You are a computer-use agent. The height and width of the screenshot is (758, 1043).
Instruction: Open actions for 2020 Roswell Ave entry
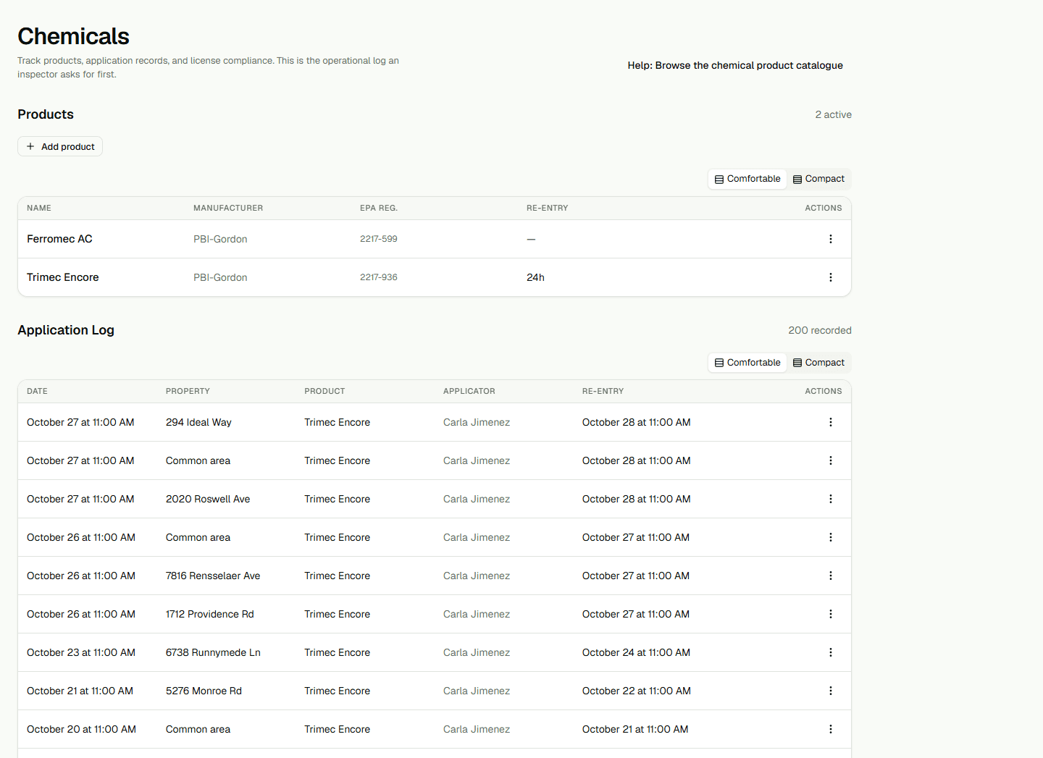click(830, 499)
